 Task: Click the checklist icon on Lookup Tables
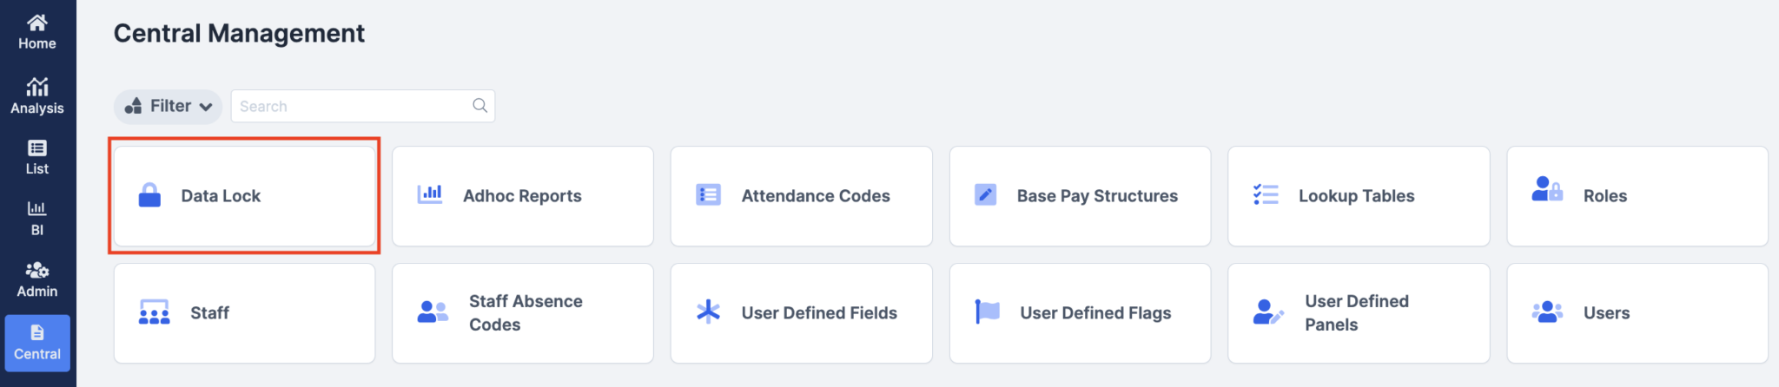pos(1266,194)
